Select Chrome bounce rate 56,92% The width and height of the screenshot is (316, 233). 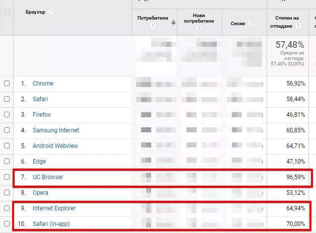(295, 84)
